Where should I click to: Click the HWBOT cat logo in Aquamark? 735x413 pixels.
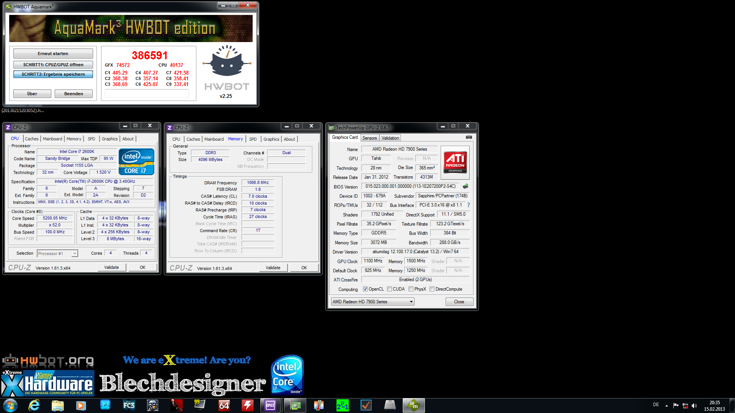coord(227,61)
